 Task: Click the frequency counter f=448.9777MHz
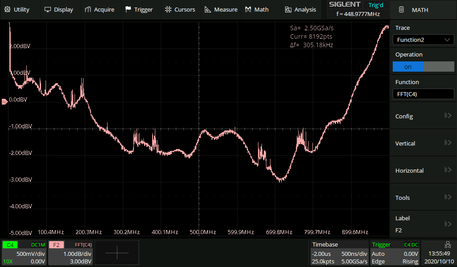(358, 14)
